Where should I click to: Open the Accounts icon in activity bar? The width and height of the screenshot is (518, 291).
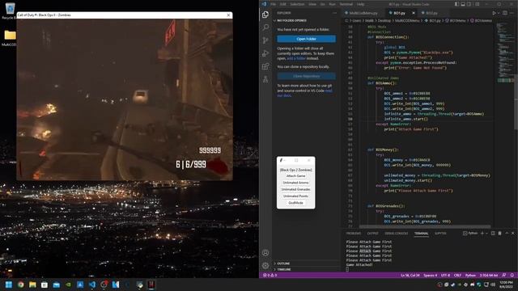pos(265,253)
